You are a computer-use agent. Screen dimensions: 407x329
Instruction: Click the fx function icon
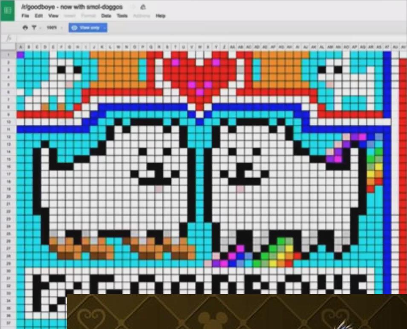click(x=9, y=38)
